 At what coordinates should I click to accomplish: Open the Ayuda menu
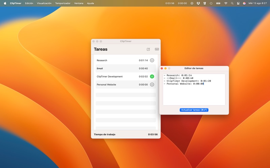pyautogui.click(x=90, y=3)
